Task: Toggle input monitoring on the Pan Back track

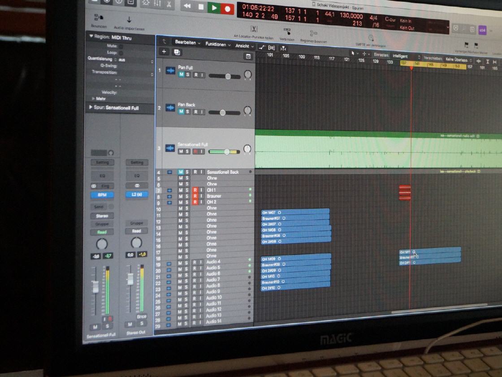Action: click(202, 112)
